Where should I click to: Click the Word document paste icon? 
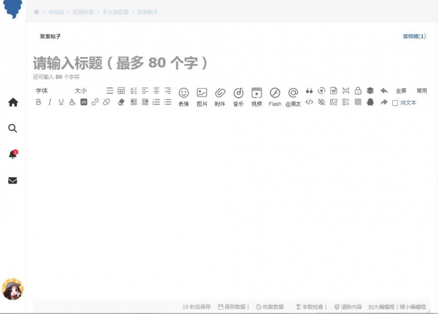point(334,91)
